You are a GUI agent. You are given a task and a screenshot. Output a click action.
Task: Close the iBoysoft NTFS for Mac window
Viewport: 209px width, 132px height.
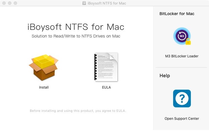[x=4, y=3]
